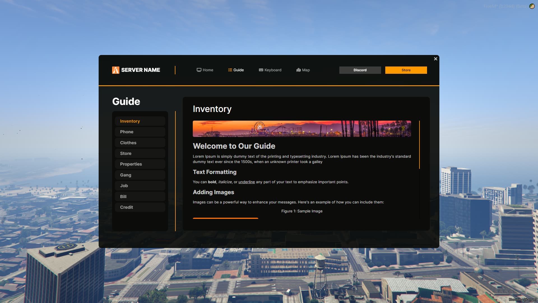538x303 pixels.
Task: Select Store in the guide sidebar
Action: pos(140,153)
